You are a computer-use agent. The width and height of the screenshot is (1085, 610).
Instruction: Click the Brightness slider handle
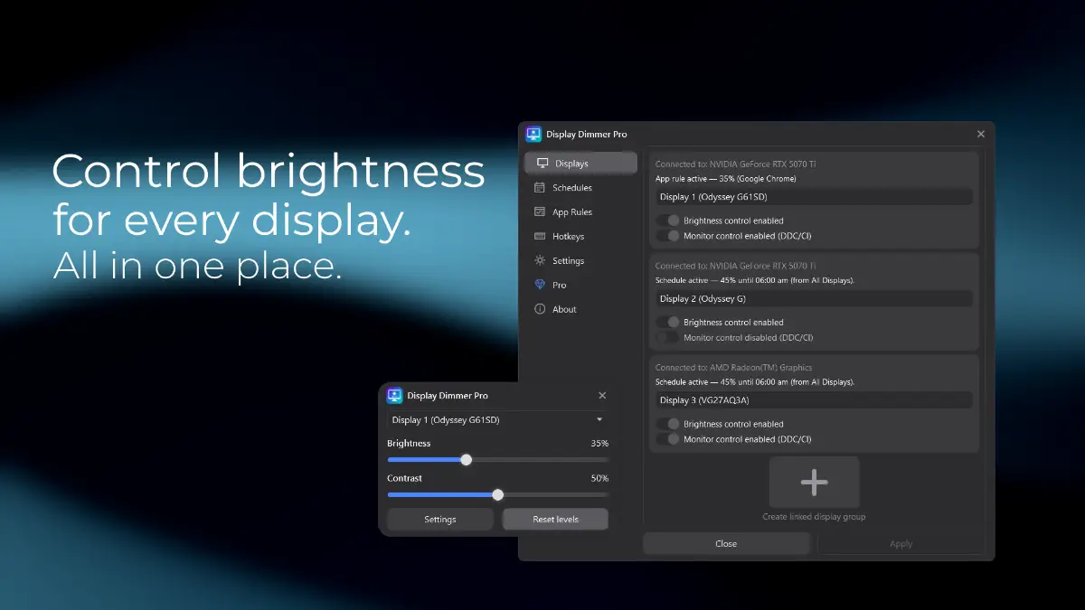(x=467, y=460)
